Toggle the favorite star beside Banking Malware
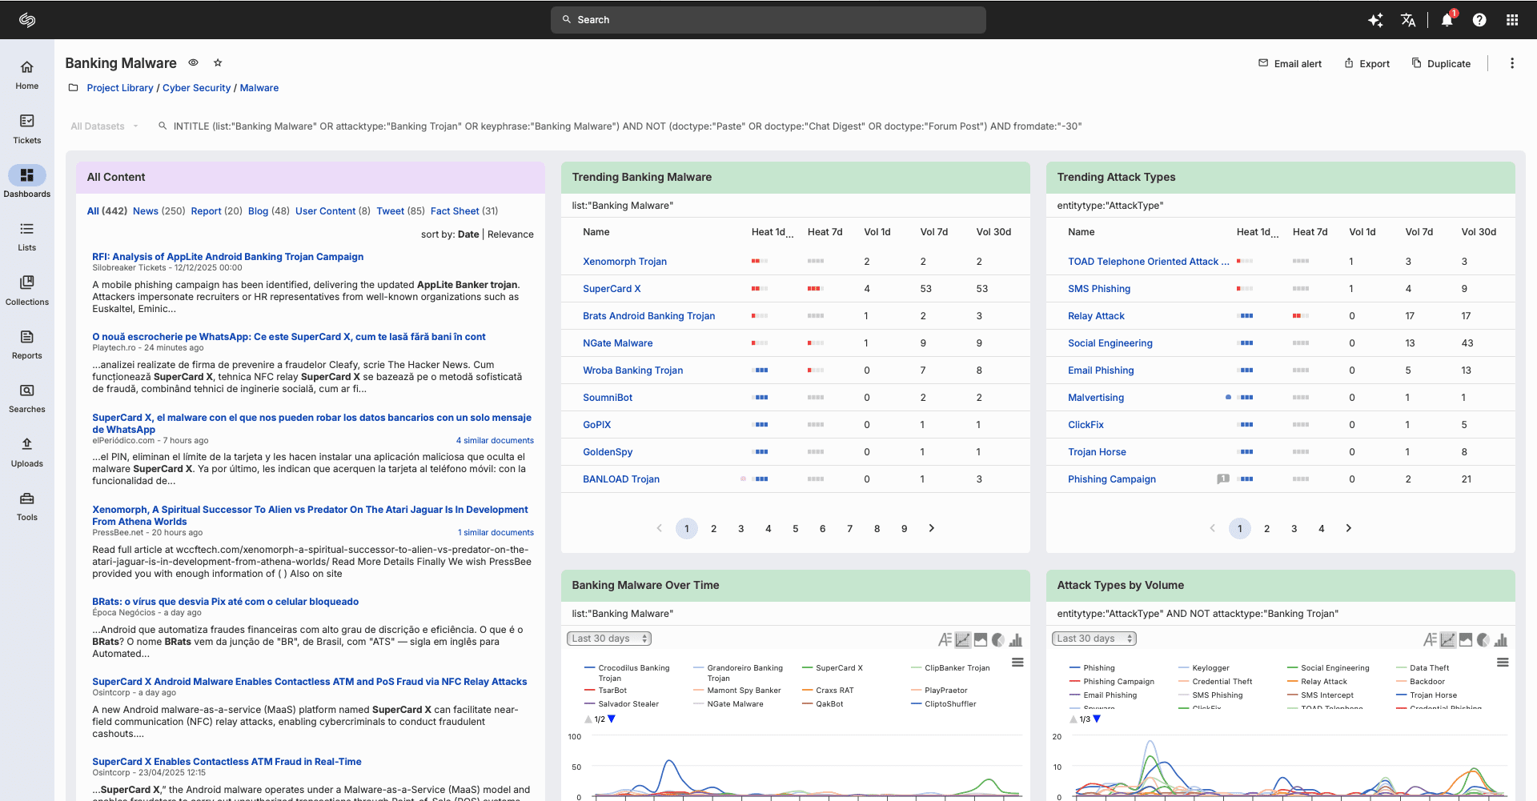This screenshot has height=801, width=1537. click(x=218, y=62)
